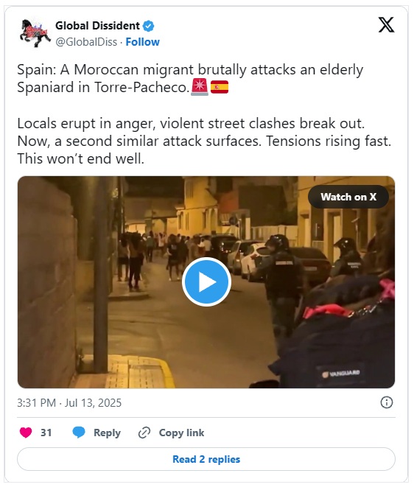This screenshot has height=490, width=414.
Task: Click the Global Dissident display name
Action: pos(97,26)
